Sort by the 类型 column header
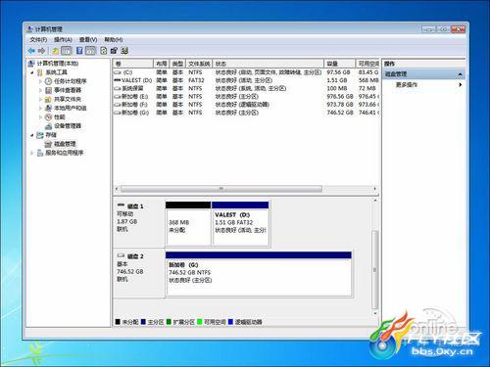Screen dimensions: 490x367 [177, 64]
